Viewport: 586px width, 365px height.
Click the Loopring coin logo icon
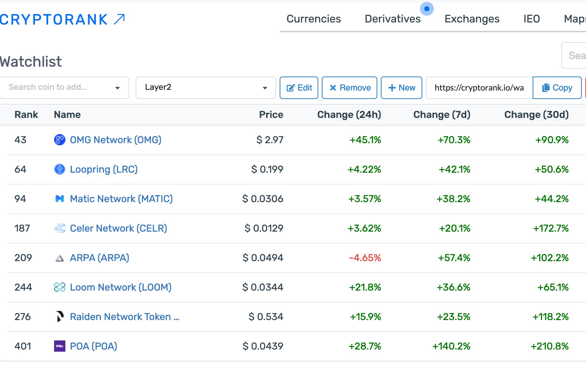(60, 169)
